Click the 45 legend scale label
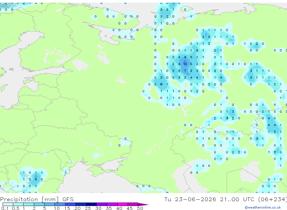The image size is (287, 210). click(x=130, y=208)
